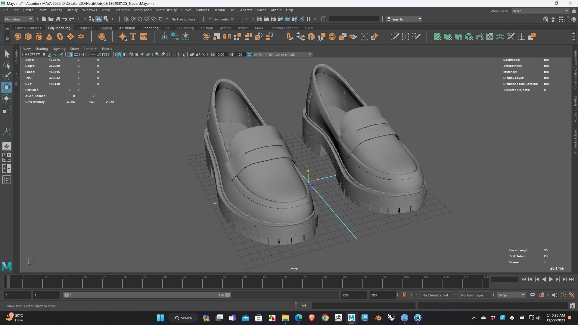Open the Modeling menu set dropdown
The image size is (578, 325).
pos(19,19)
